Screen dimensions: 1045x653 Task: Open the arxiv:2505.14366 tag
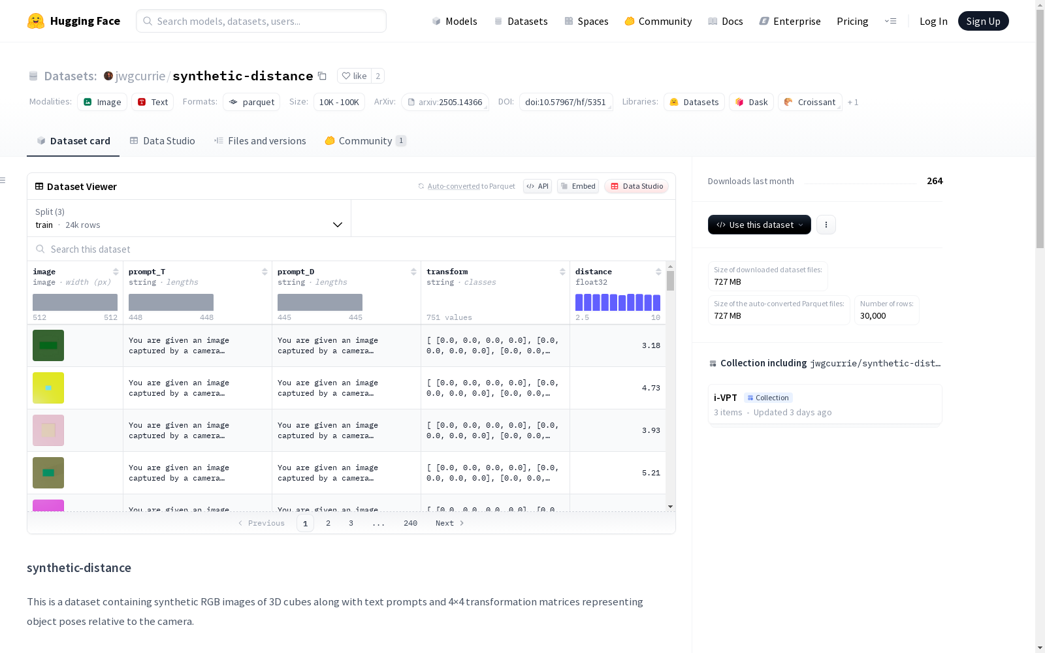point(445,102)
